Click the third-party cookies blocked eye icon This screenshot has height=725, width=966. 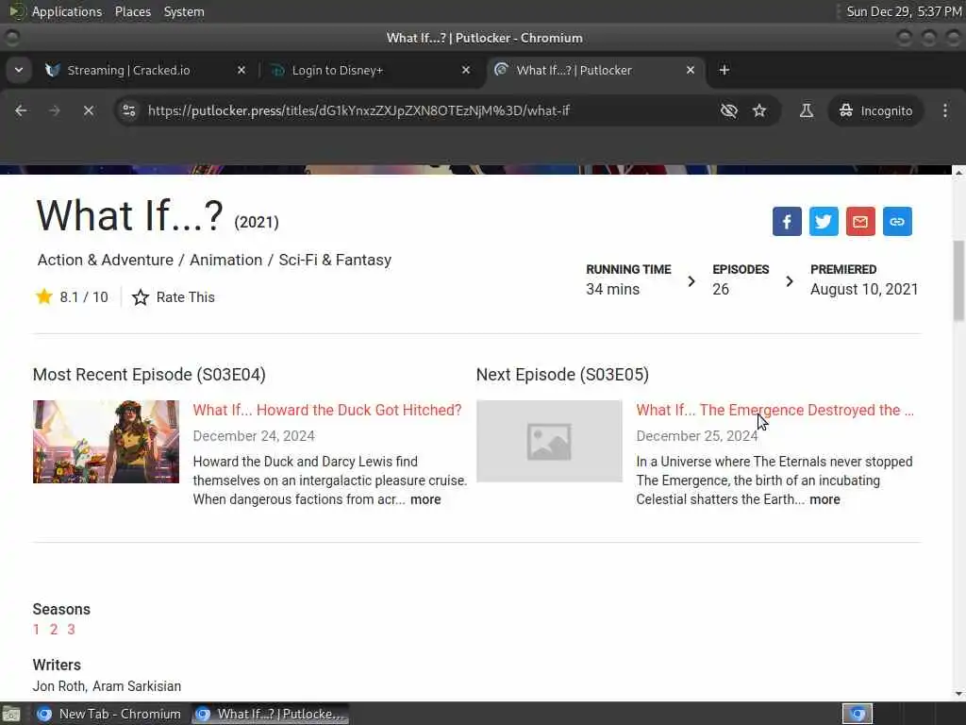[729, 110]
